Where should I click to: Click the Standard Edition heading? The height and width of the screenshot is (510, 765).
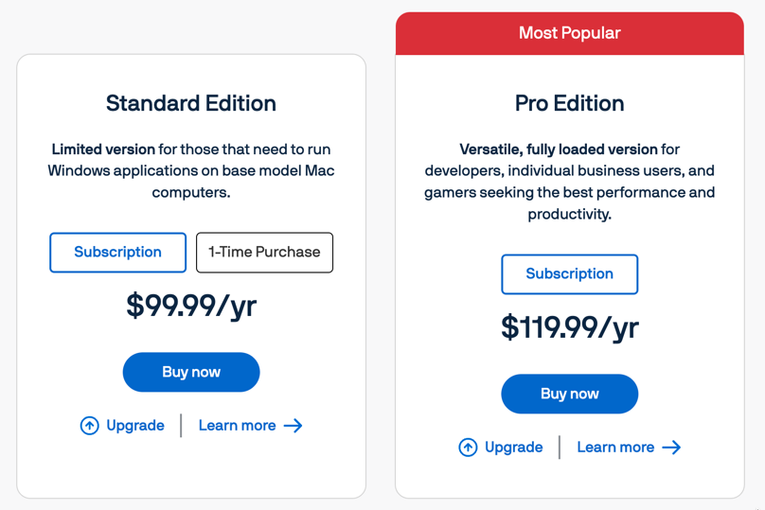pos(191,103)
